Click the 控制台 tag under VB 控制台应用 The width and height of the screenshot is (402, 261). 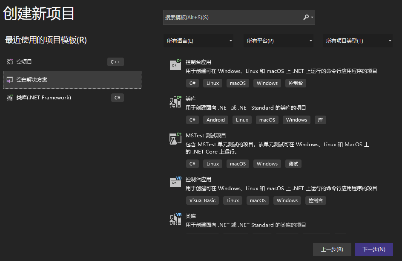click(316, 200)
